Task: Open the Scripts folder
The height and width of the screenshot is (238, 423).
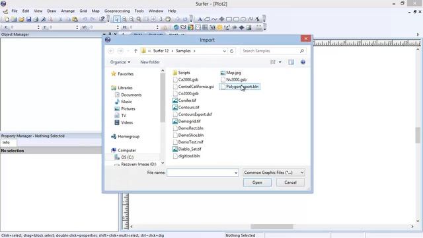Action: (181, 73)
